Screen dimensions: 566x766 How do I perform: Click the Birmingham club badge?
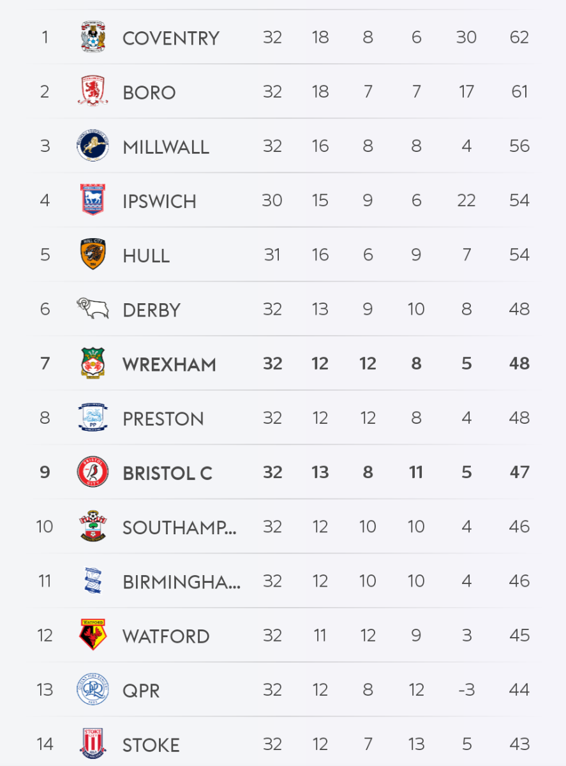tap(93, 581)
